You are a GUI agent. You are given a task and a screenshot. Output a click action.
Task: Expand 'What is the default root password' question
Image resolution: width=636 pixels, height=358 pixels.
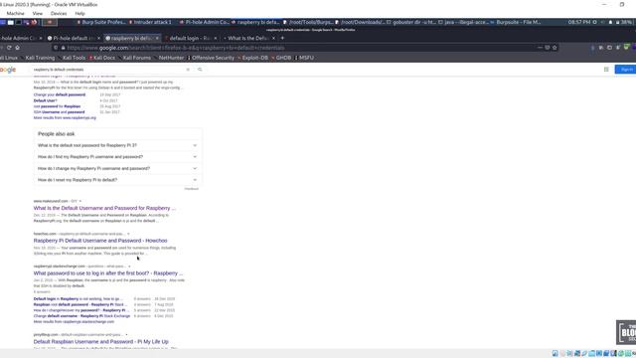(117, 145)
